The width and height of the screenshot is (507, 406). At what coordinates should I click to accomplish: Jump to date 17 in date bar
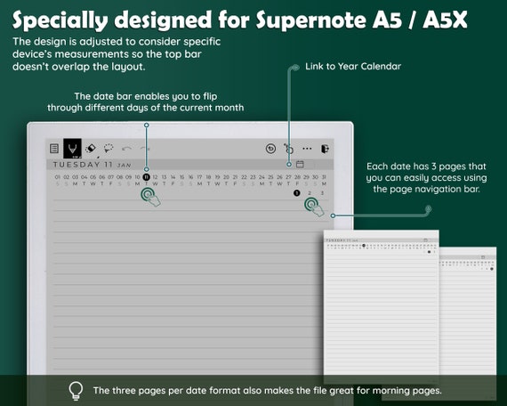click(x=200, y=177)
